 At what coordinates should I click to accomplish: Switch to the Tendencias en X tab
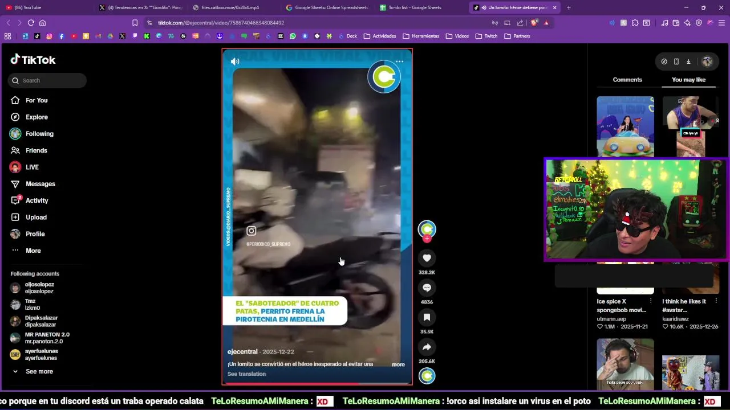140,7
